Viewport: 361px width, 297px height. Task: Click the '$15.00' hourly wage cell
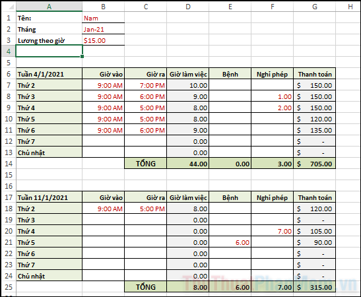click(104, 40)
